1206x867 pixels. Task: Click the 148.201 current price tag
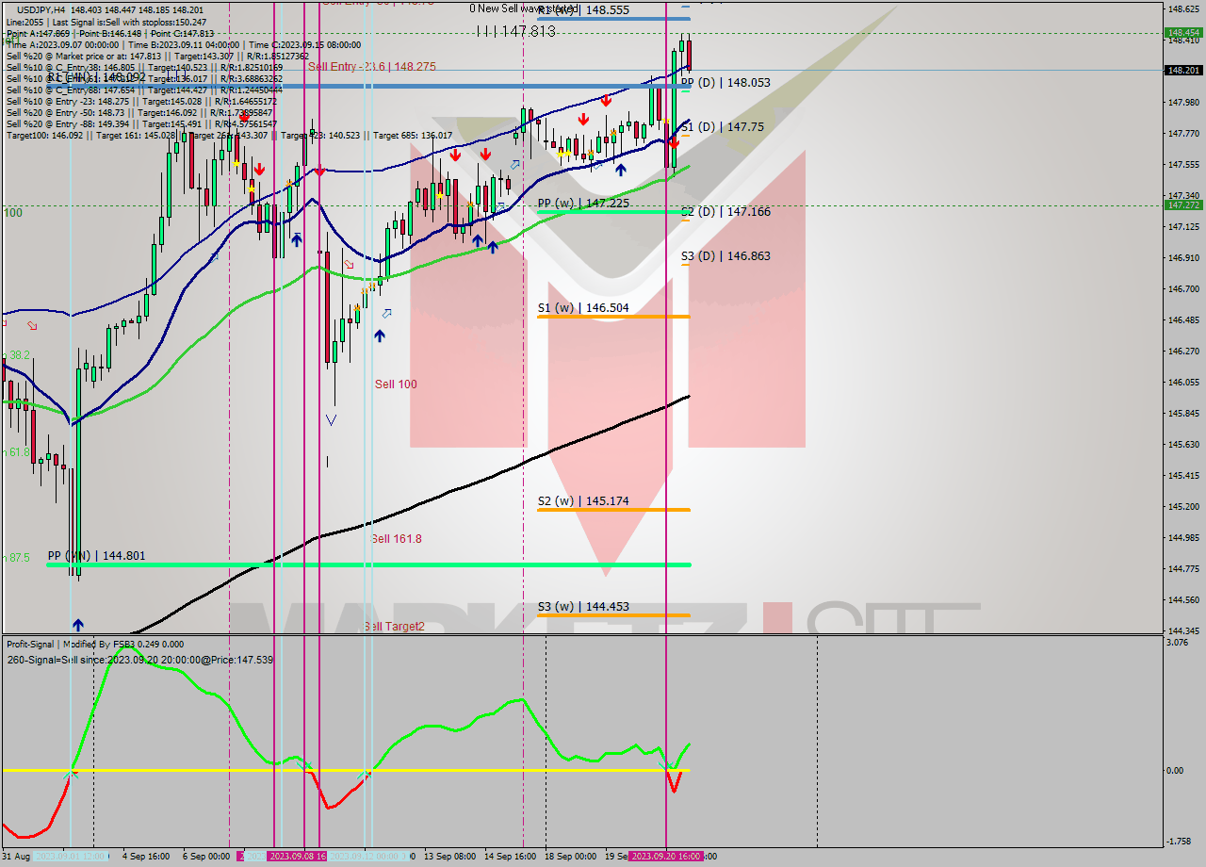[1183, 68]
